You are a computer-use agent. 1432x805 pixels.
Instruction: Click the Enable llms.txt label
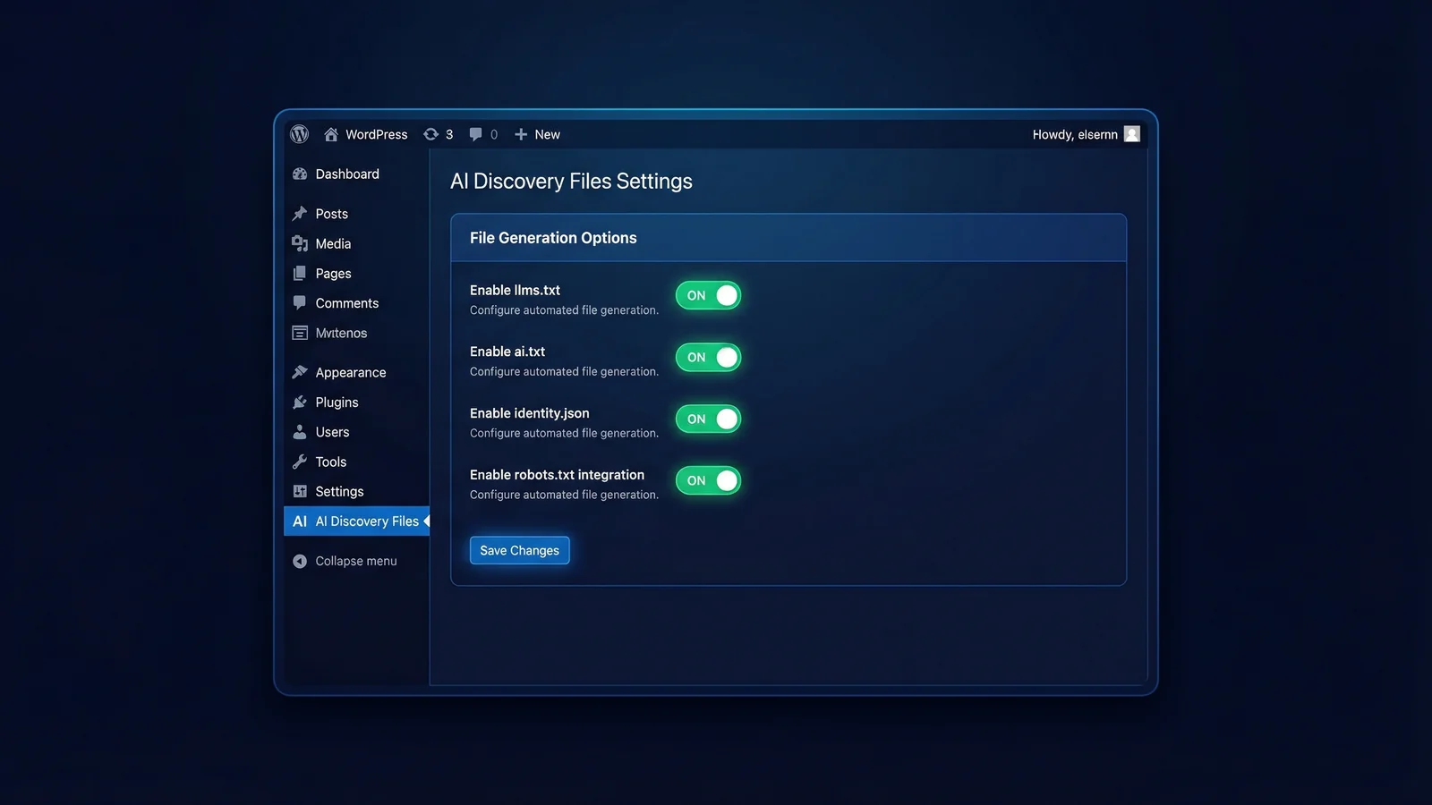[x=515, y=290]
